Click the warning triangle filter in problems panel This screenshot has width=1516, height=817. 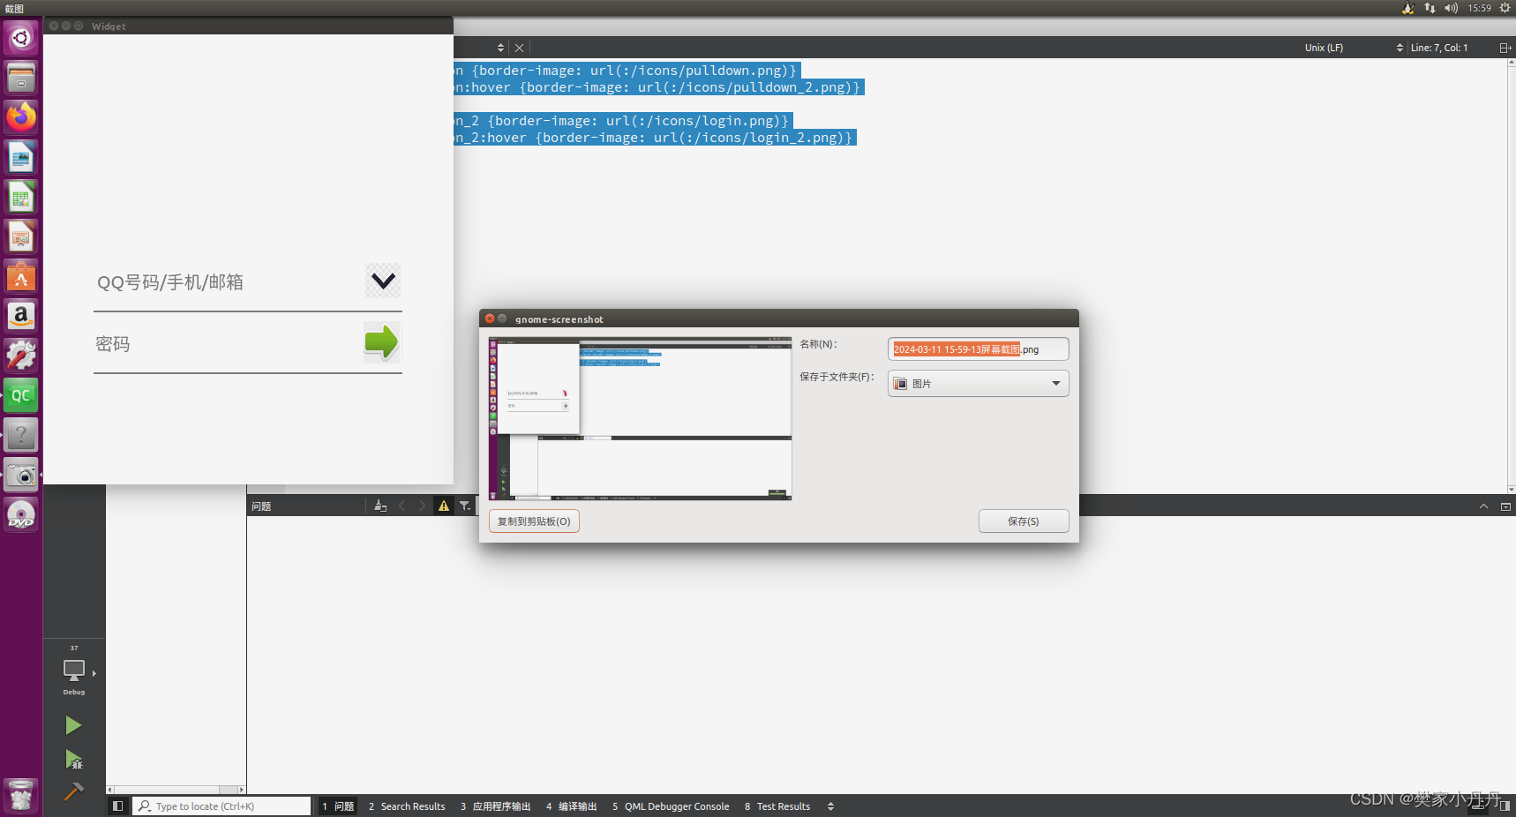click(444, 506)
